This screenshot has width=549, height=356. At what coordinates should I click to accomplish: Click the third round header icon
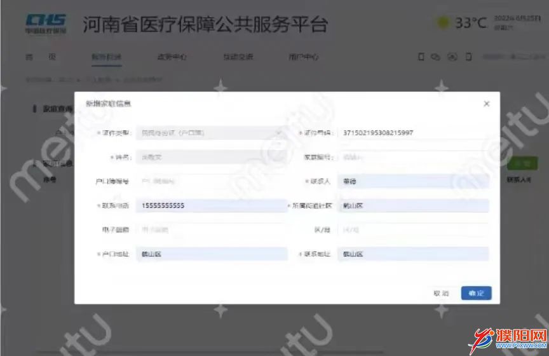click(x=452, y=57)
